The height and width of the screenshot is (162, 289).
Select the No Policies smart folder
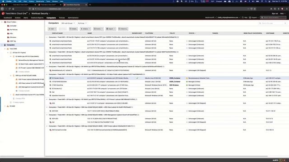click(x=14, y=30)
